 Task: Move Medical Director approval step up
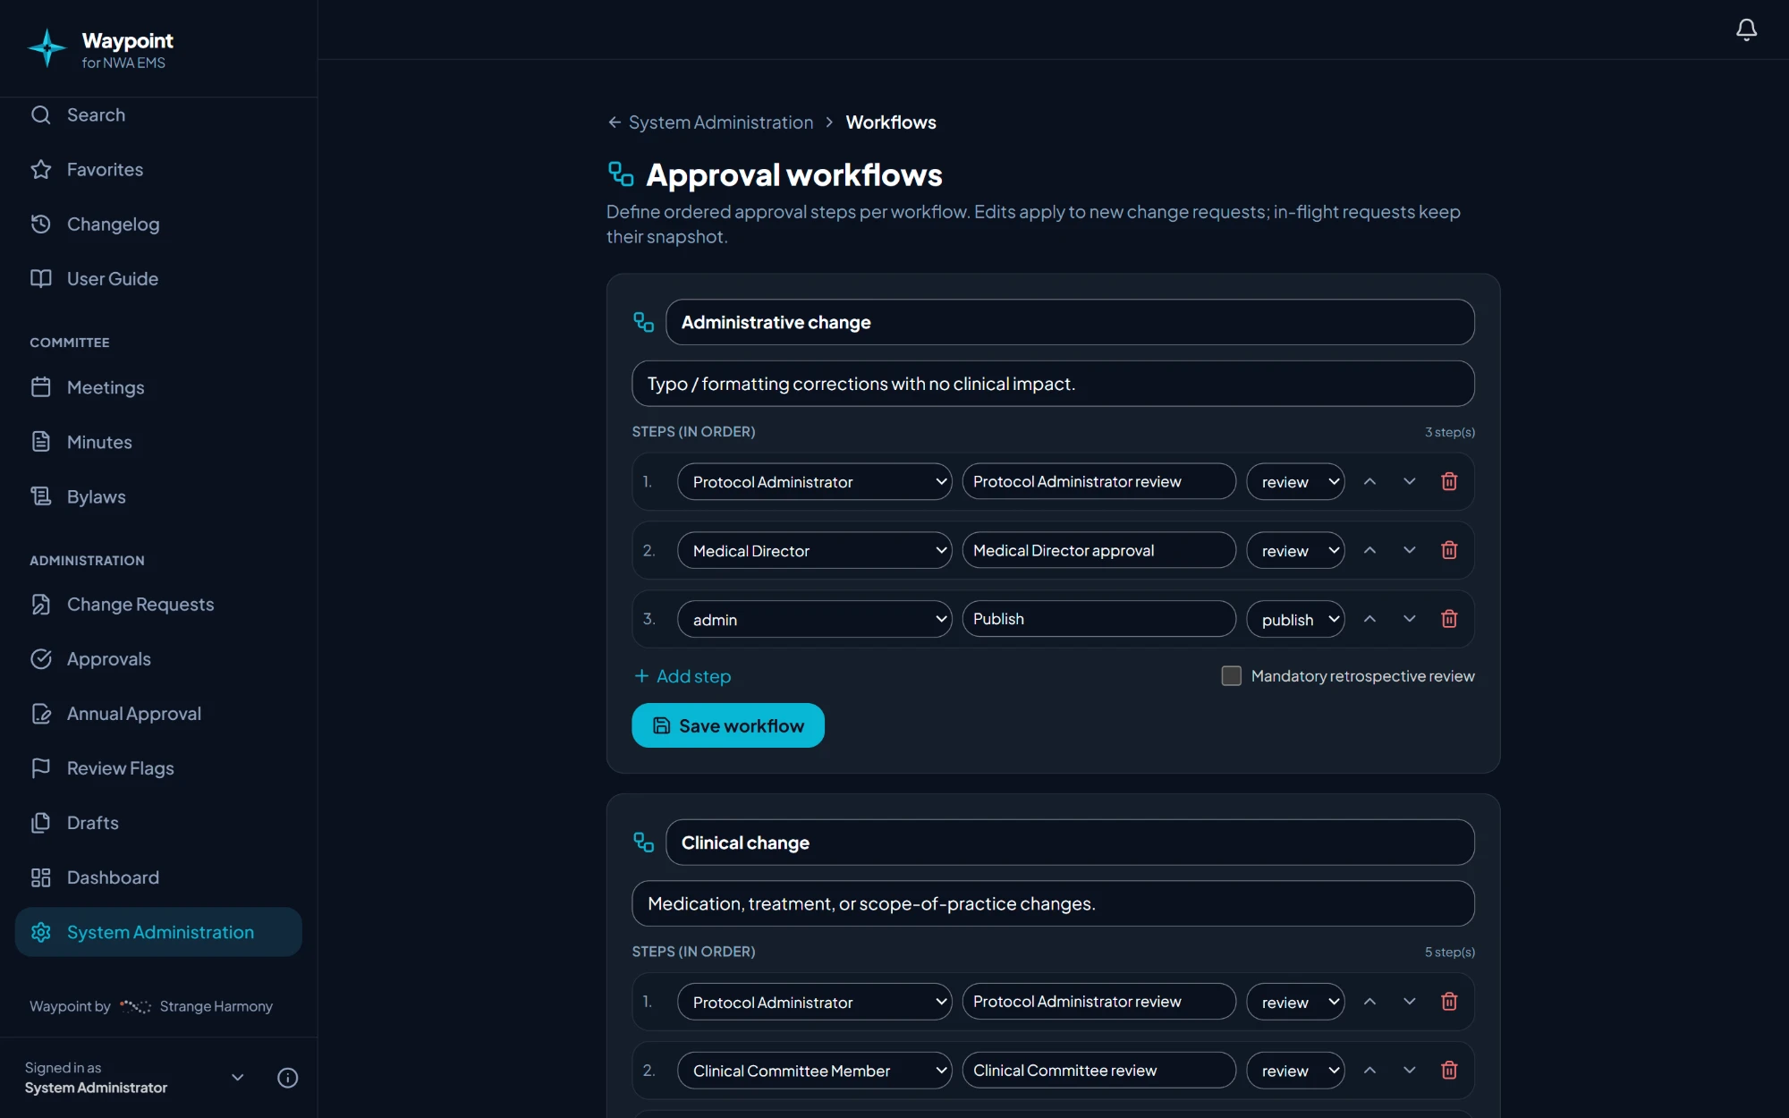[1369, 550]
